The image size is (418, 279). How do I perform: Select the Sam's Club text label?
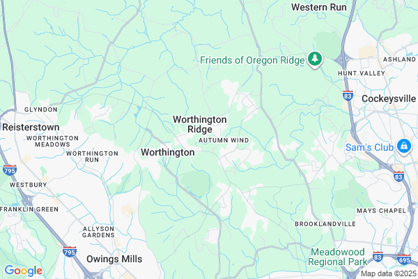tap(369, 147)
